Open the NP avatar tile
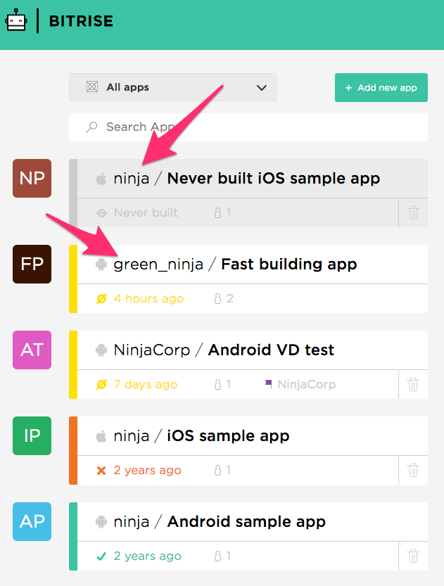 point(32,178)
